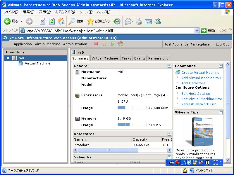234x175 pixels.
Task: Click the red Power Off stop button
Action: click(x=96, y=44)
